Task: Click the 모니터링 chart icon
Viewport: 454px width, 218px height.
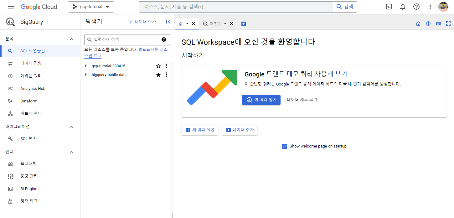Action: click(x=10, y=163)
